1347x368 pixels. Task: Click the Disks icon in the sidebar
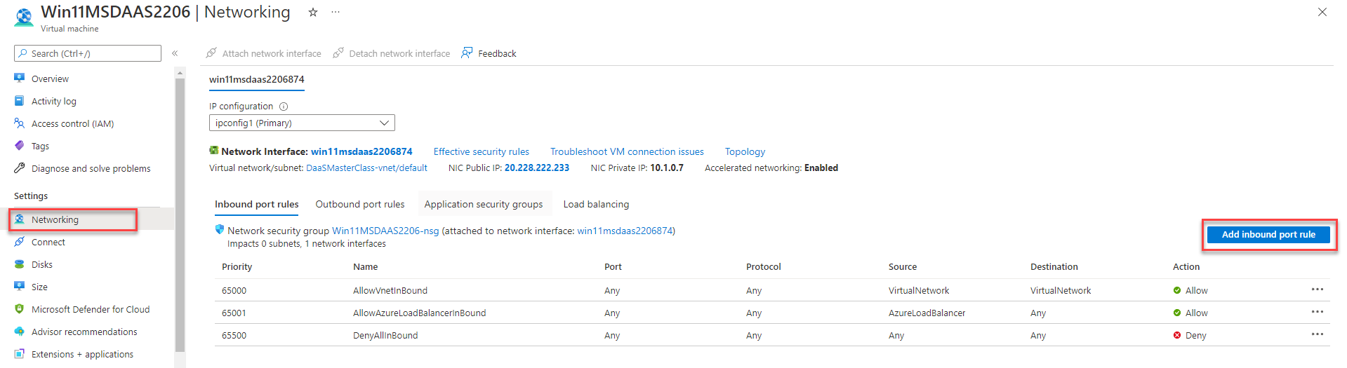[20, 264]
